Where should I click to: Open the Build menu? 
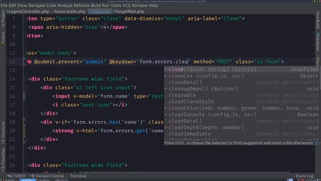96,6
